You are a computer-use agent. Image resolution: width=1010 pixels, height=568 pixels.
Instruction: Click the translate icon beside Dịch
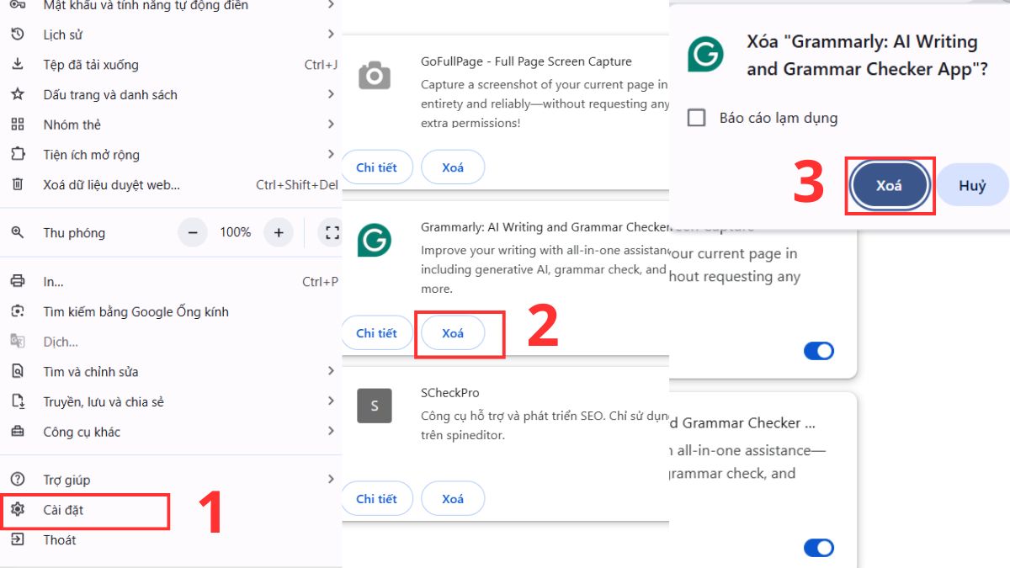18,342
